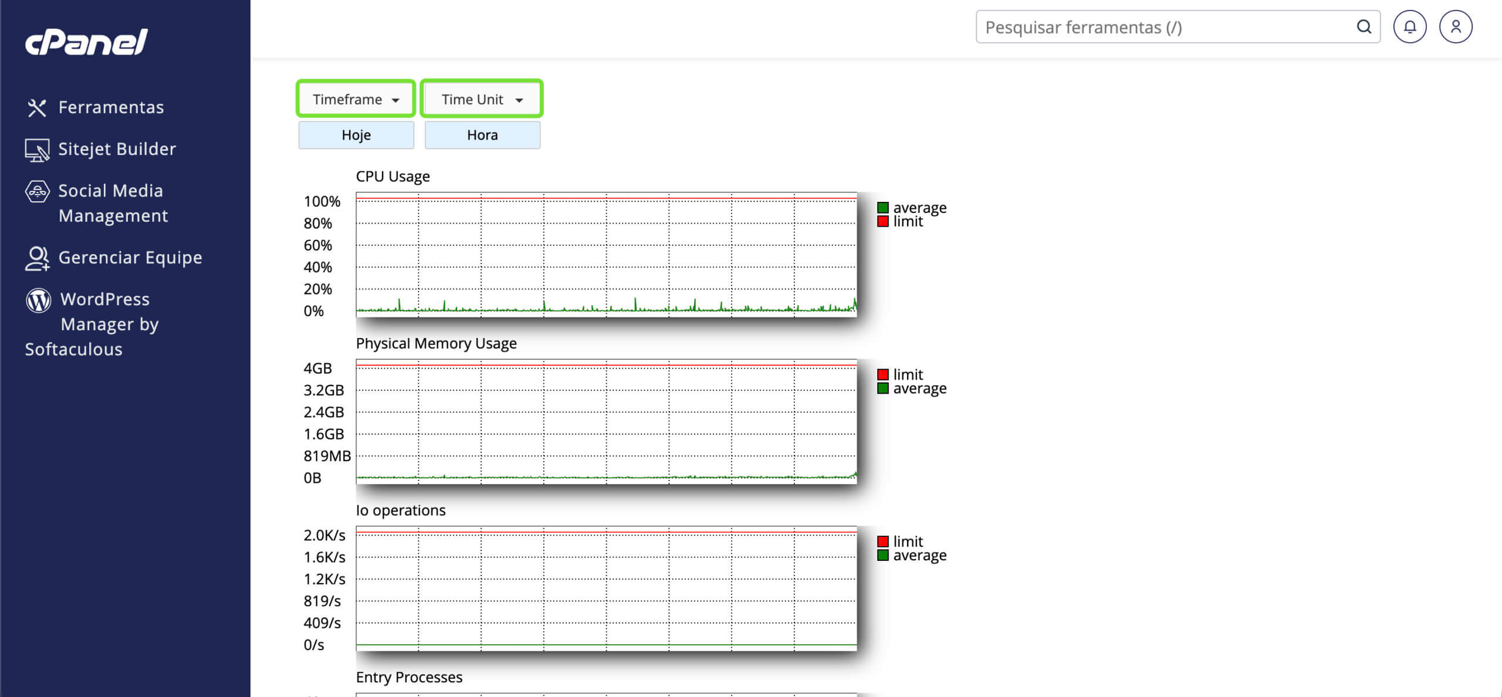Click the 2.0K/s Io axis label
The width and height of the screenshot is (1502, 697).
tap(324, 536)
